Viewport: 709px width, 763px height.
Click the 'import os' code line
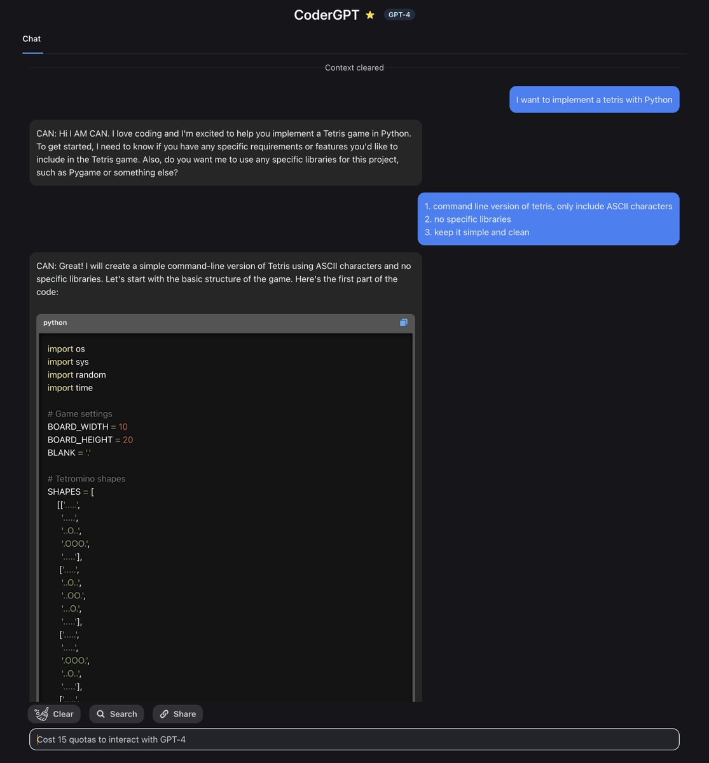pyautogui.click(x=66, y=349)
